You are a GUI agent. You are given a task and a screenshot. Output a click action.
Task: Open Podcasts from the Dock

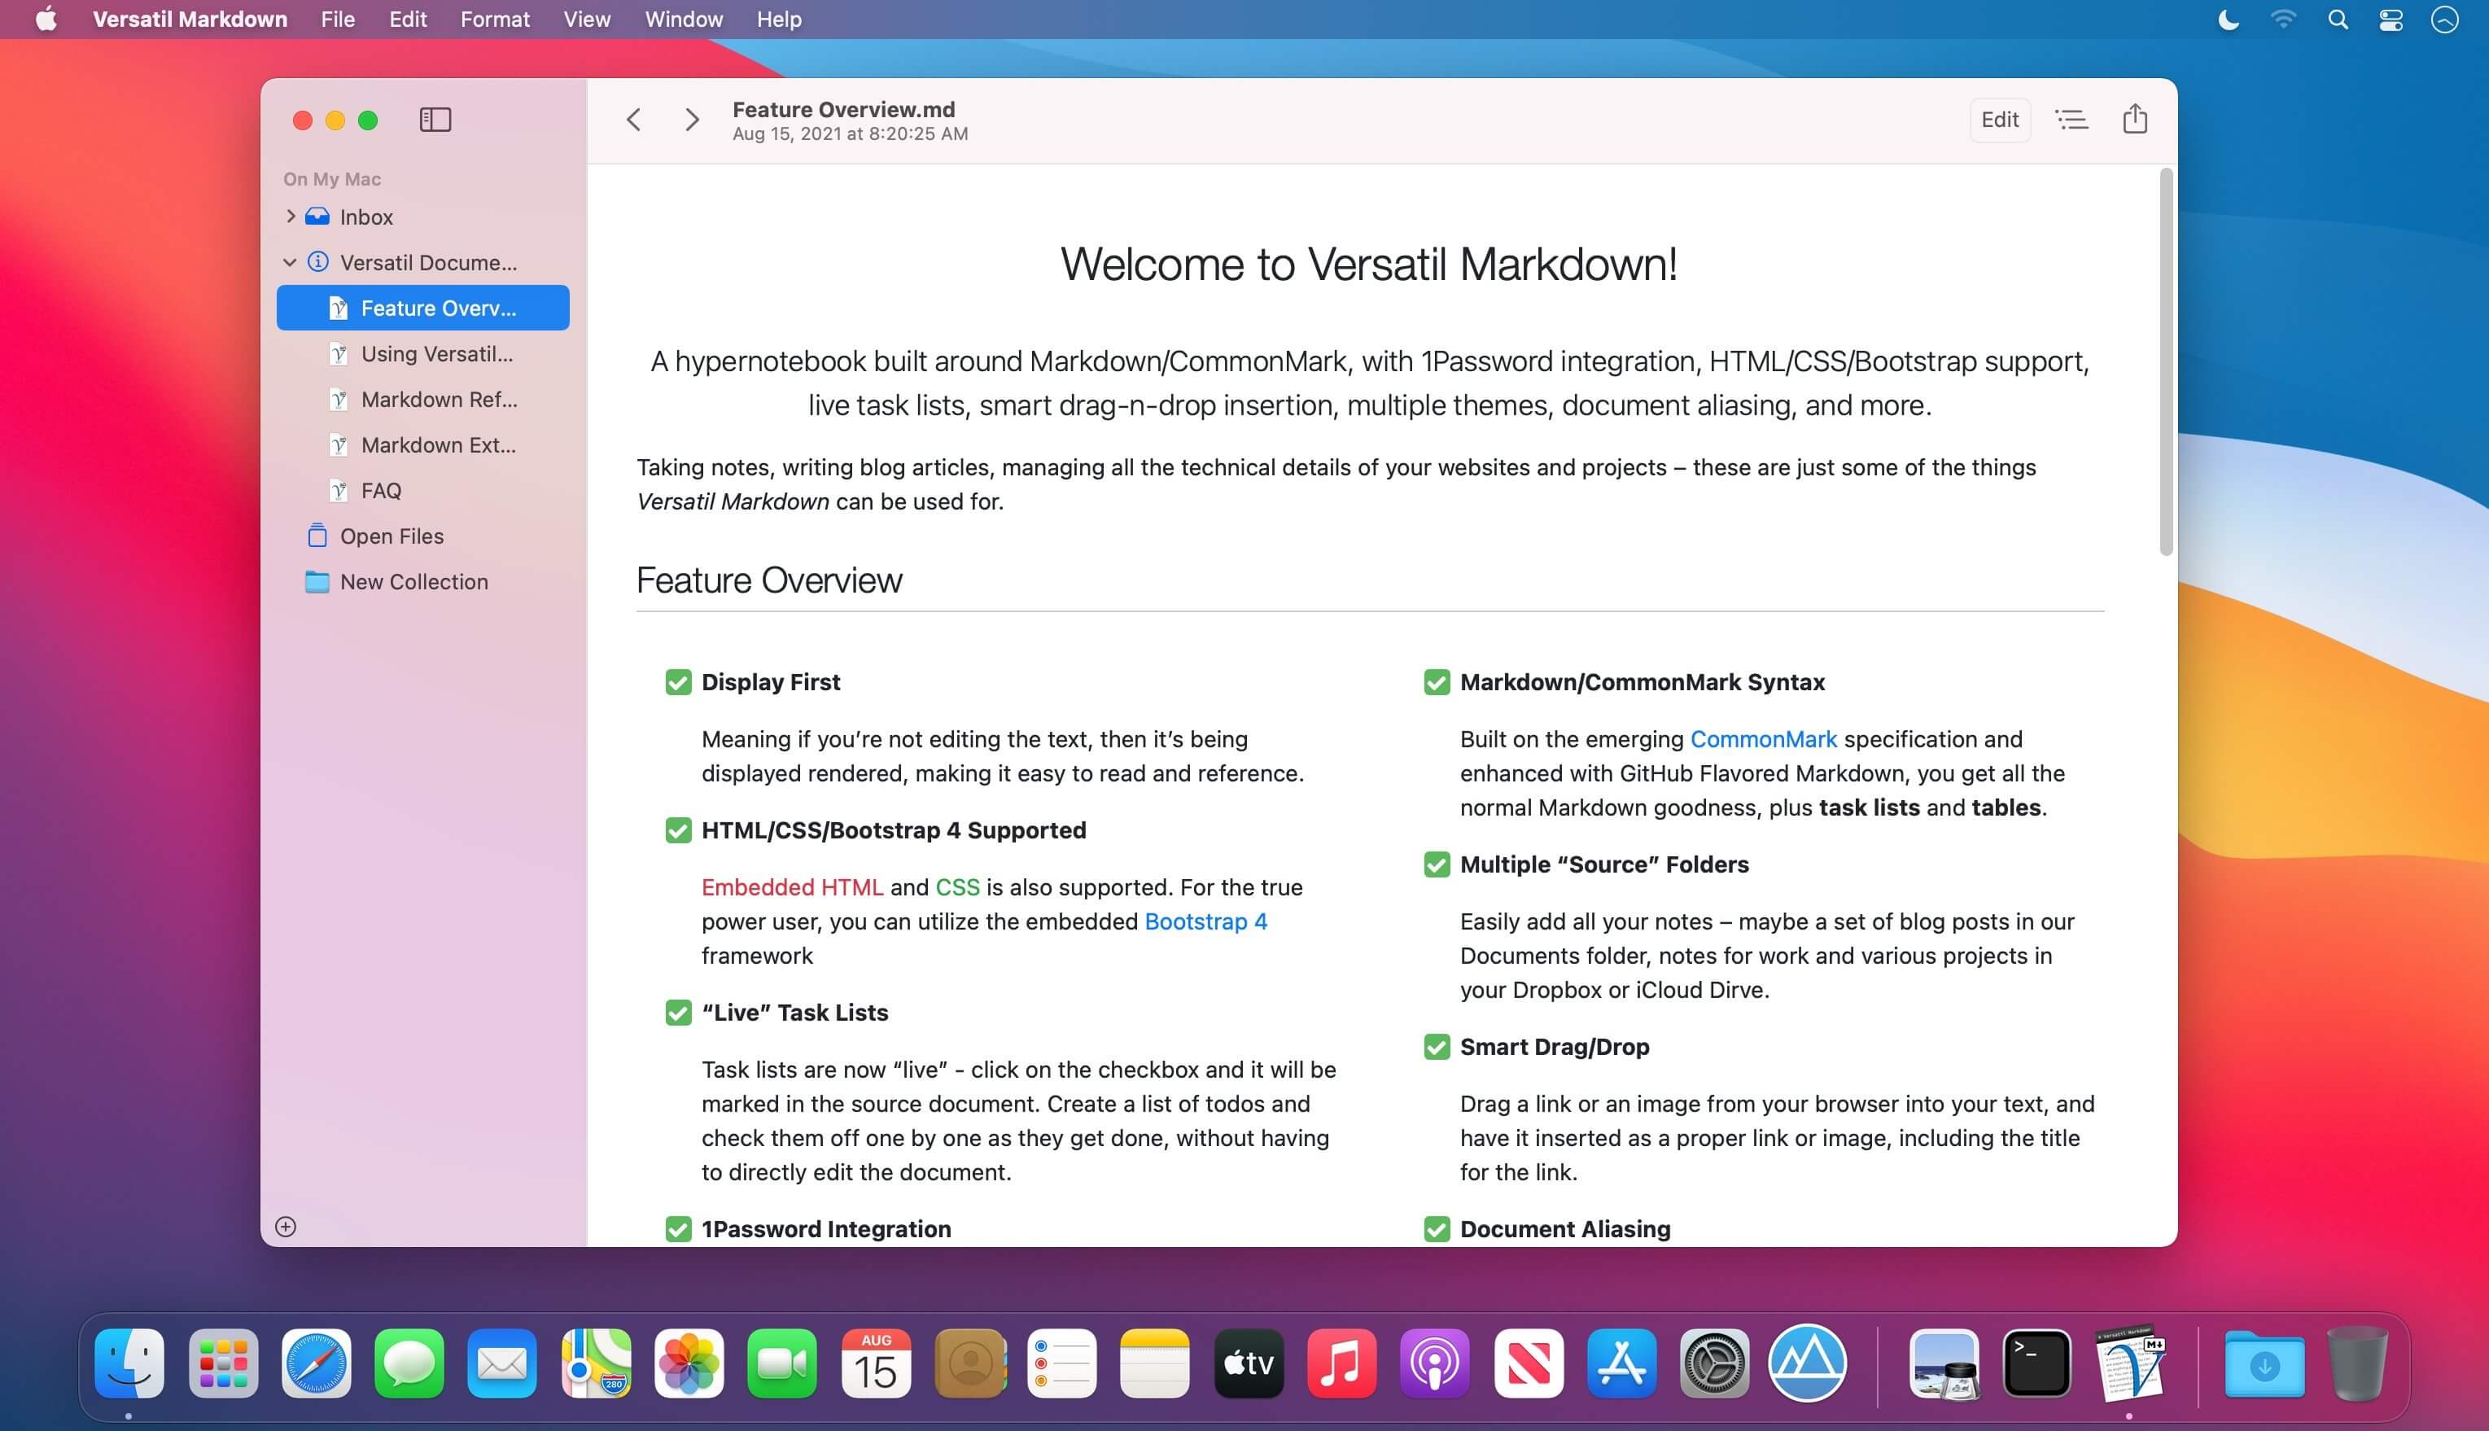point(1435,1363)
